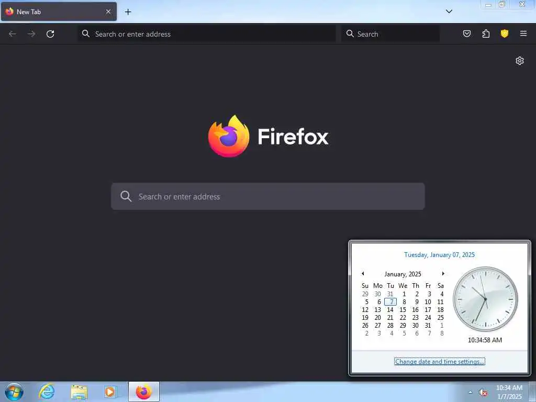Go to previous month in calendar
The image size is (536, 402).
363,273
